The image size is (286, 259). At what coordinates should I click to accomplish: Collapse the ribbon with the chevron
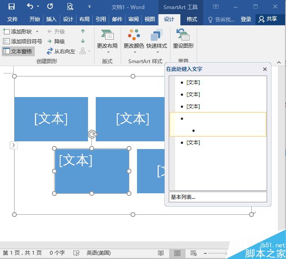(x=279, y=62)
